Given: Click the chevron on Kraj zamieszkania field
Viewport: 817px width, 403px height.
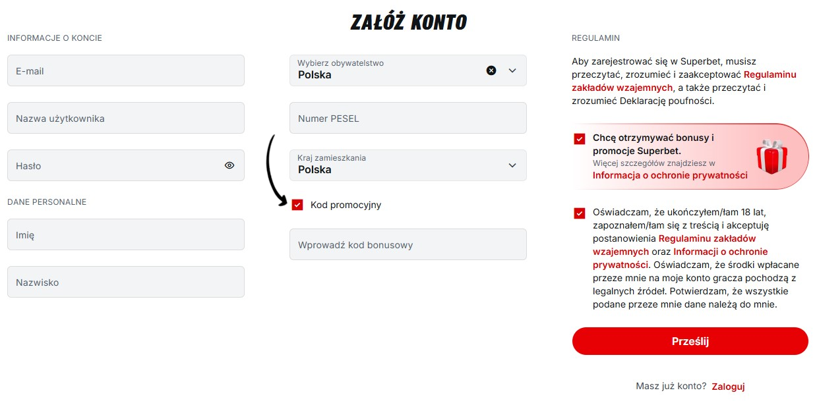Looking at the screenshot, I should pyautogui.click(x=512, y=165).
